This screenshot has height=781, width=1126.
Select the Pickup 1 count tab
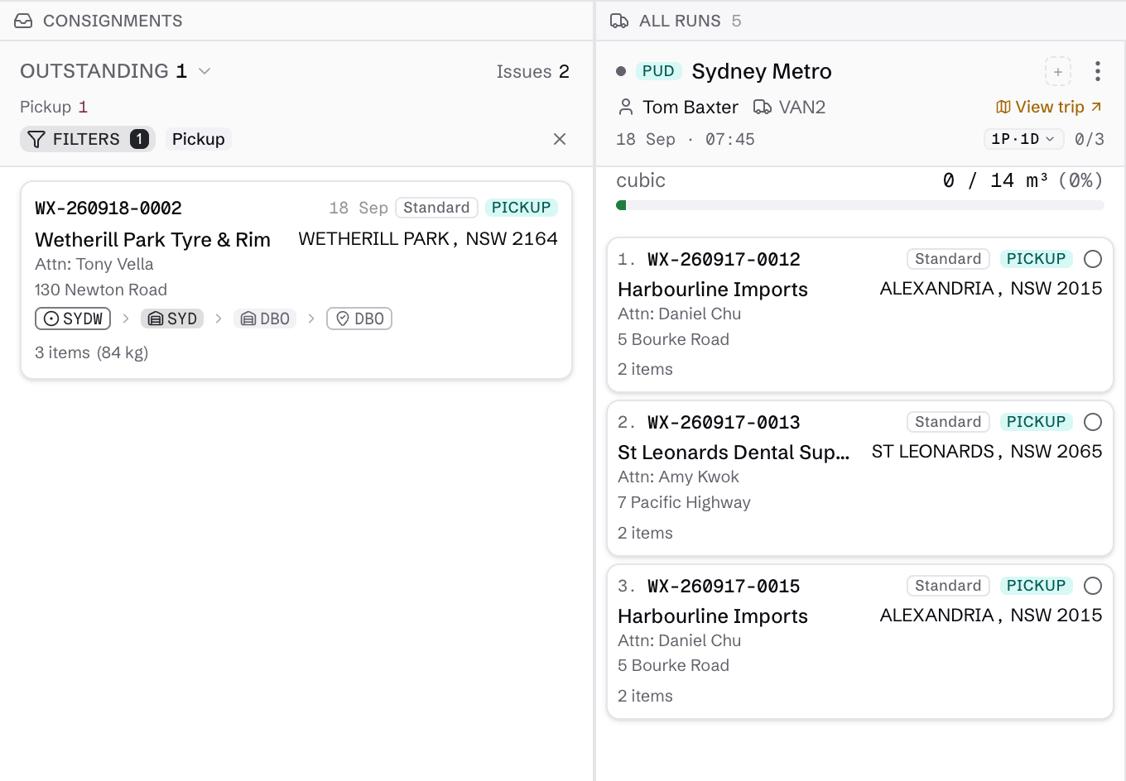click(54, 107)
